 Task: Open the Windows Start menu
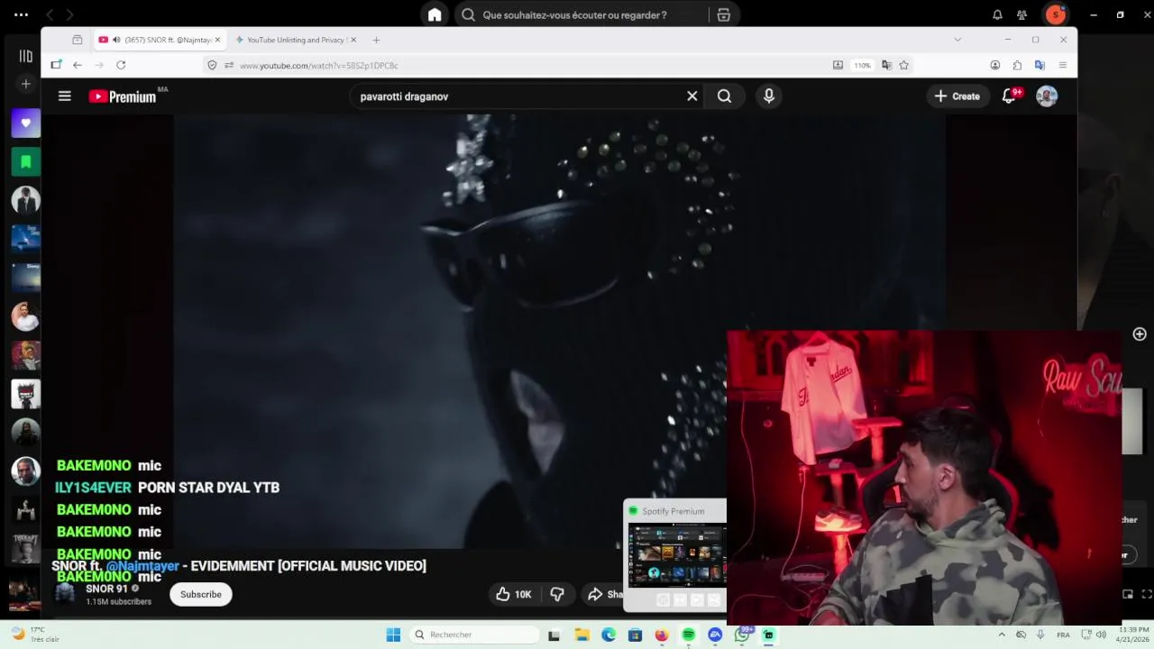tap(393, 635)
